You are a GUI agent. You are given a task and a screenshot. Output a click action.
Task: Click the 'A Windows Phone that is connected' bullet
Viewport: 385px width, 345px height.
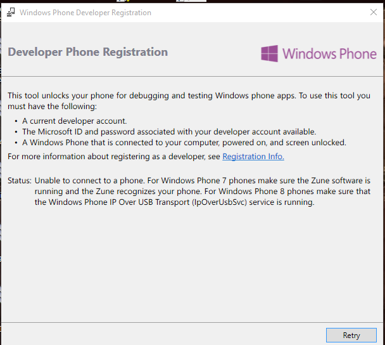point(184,143)
